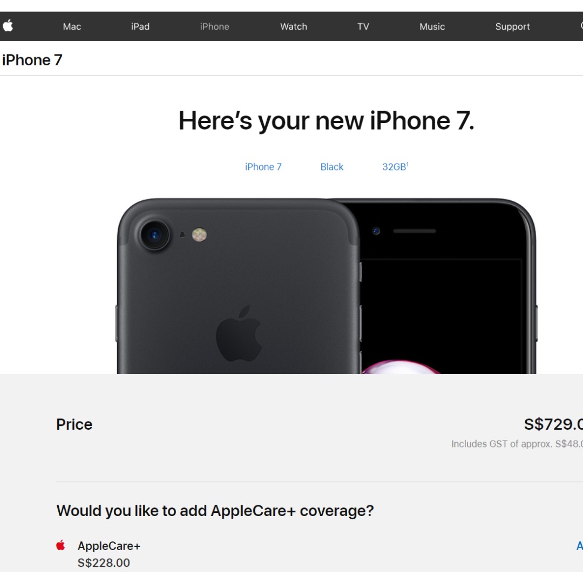This screenshot has width=583, height=583.
Task: Open the Watch page
Action: coord(294,26)
